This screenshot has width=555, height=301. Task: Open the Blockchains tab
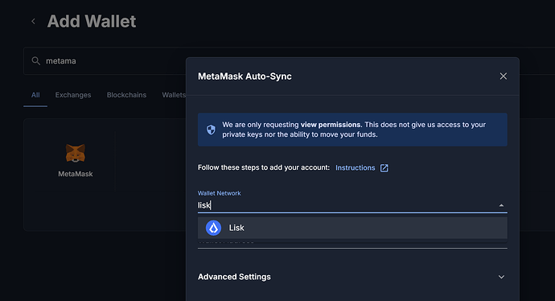(x=126, y=95)
